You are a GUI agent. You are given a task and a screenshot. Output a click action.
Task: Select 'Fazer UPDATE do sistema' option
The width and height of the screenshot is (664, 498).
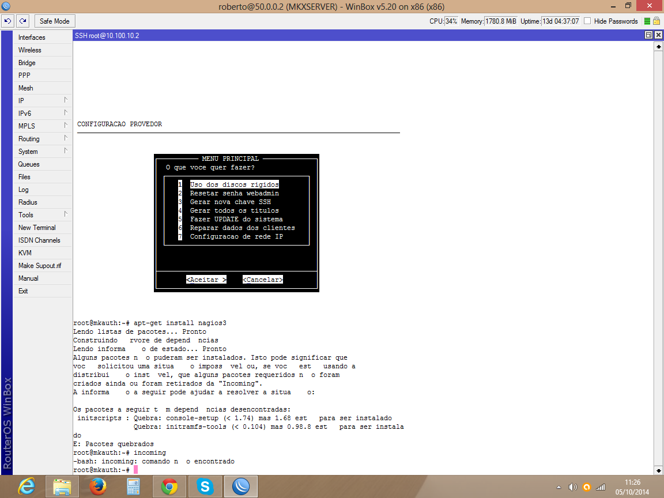[x=236, y=220]
